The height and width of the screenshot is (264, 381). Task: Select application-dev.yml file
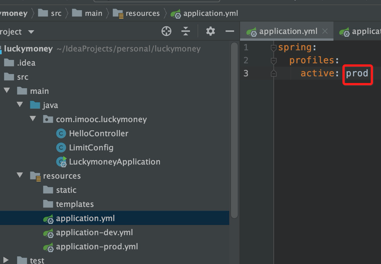pos(94,232)
